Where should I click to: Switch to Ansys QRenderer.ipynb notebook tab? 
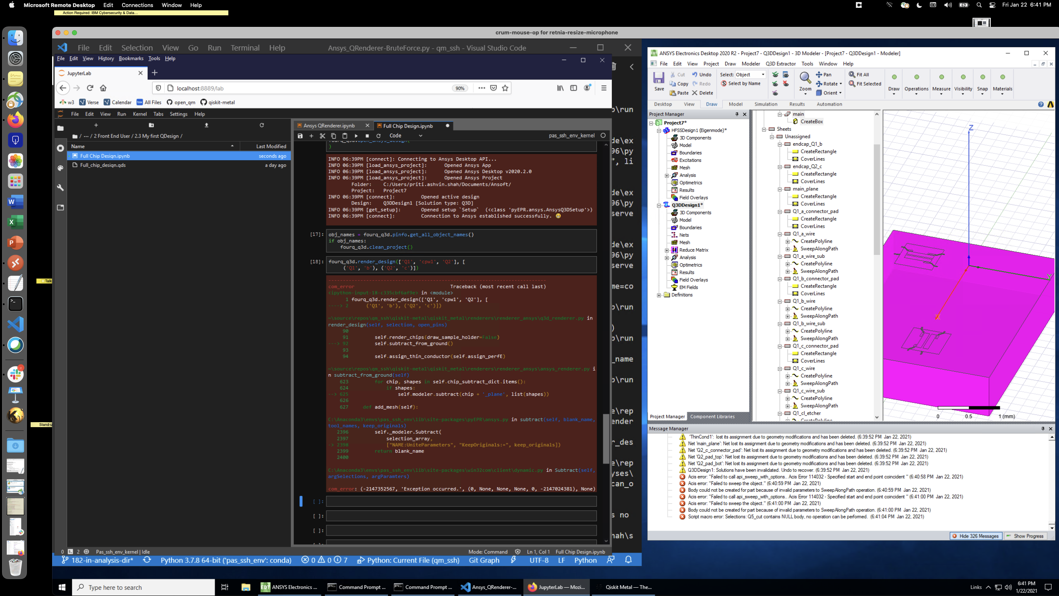click(329, 126)
